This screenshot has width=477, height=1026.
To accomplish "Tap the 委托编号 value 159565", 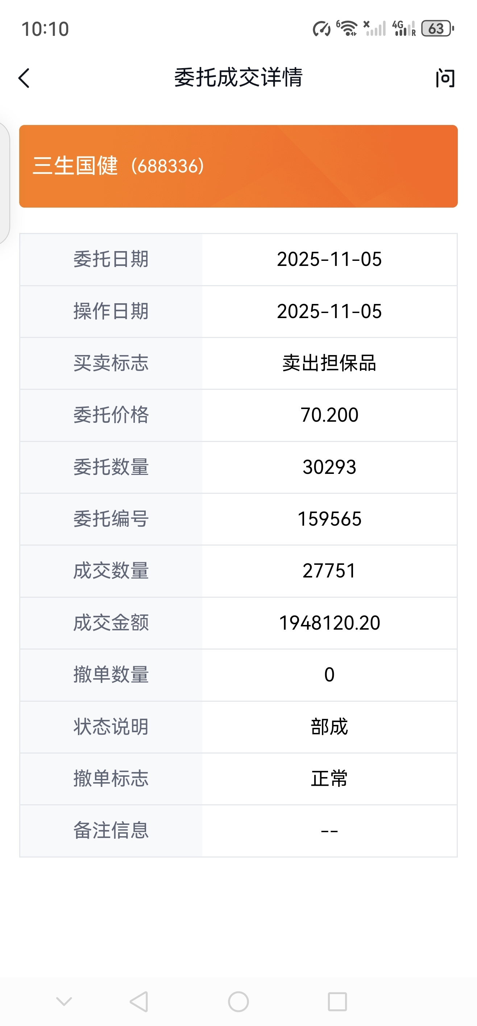I will pos(329,519).
